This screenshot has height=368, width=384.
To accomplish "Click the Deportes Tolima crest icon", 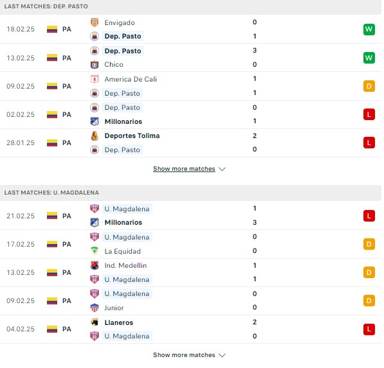I will point(95,136).
